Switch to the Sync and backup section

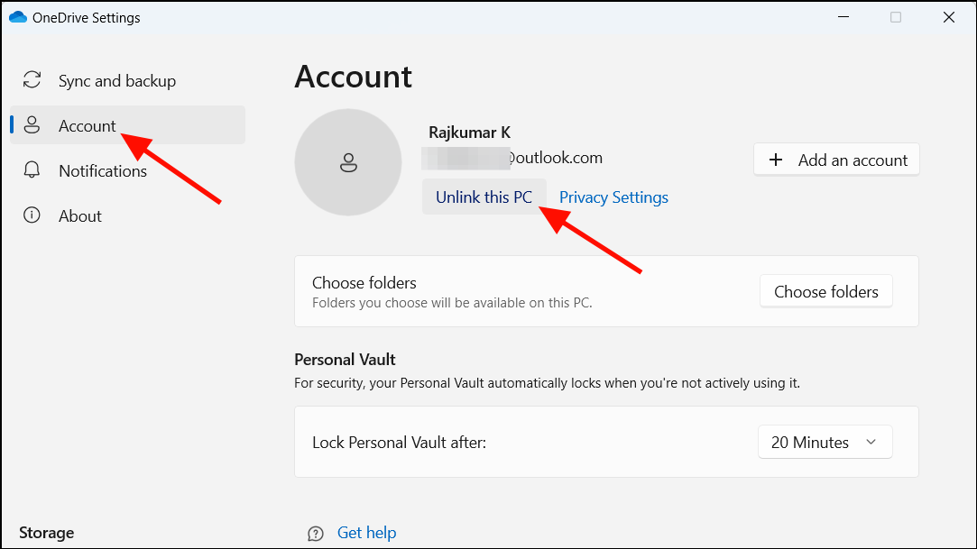116,80
